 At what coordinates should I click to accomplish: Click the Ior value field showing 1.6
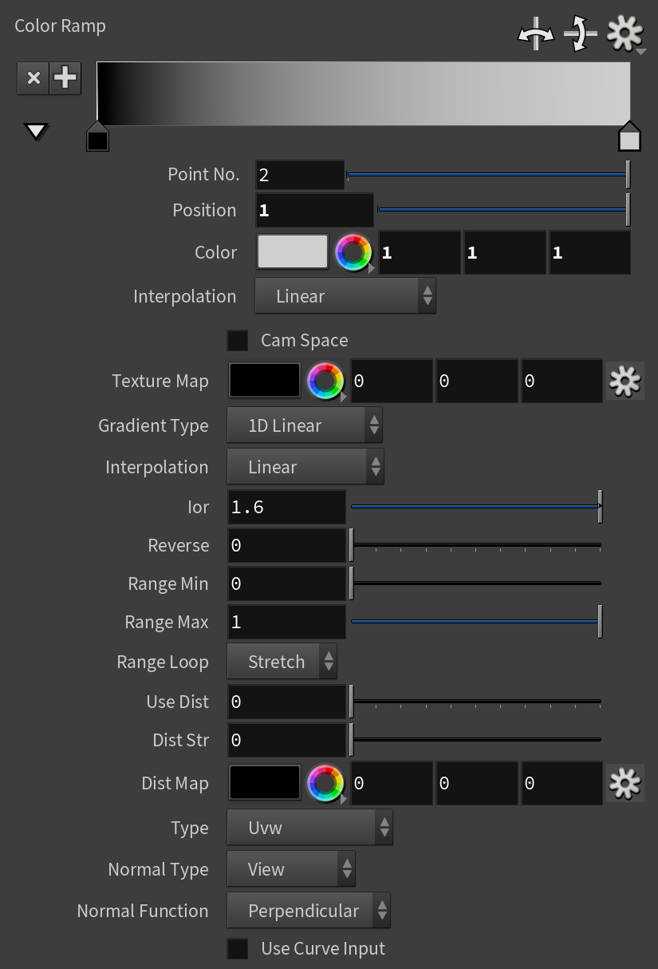(287, 507)
